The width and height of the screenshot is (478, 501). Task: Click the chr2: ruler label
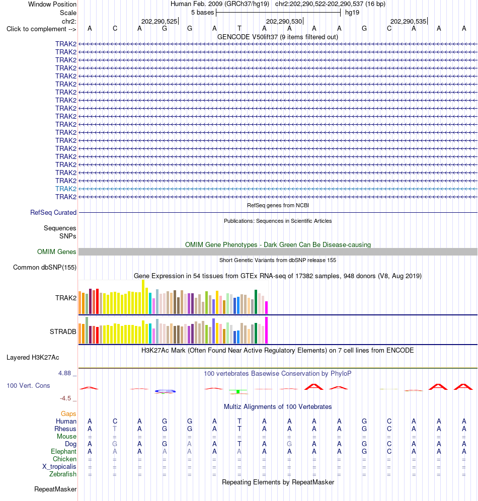pyautogui.click(x=69, y=22)
